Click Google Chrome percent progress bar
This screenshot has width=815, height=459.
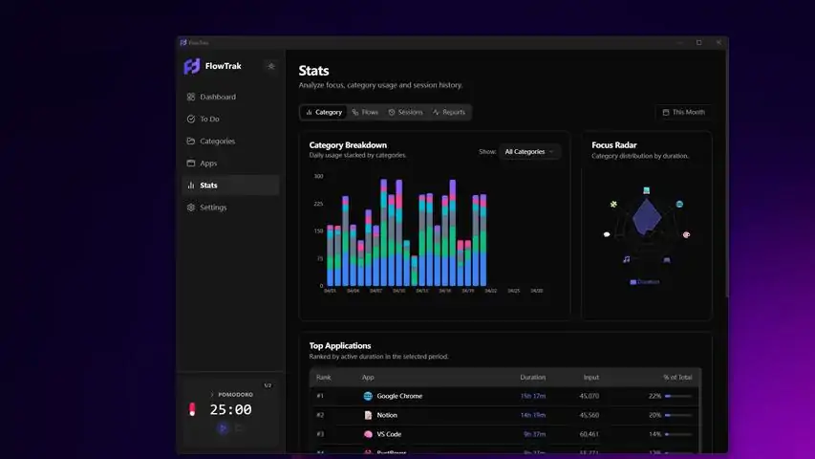point(678,397)
